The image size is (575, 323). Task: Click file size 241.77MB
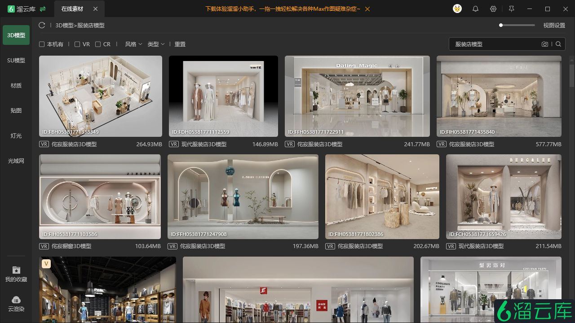pyautogui.click(x=417, y=144)
